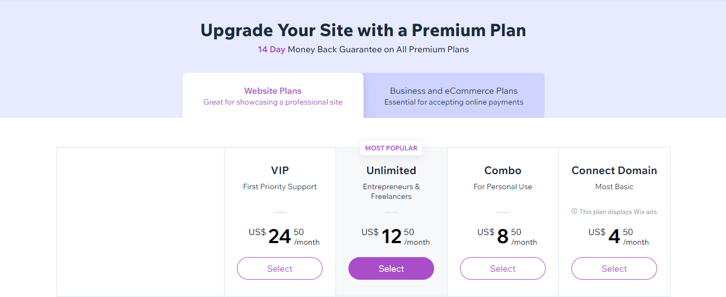Image resolution: width=726 pixels, height=297 pixels.
Task: Click the purple "14 Day" guarantee text
Action: pyautogui.click(x=271, y=50)
